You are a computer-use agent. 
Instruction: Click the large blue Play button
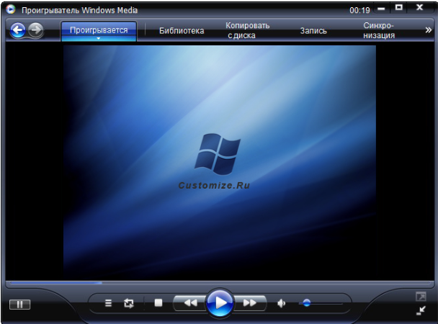point(220,303)
